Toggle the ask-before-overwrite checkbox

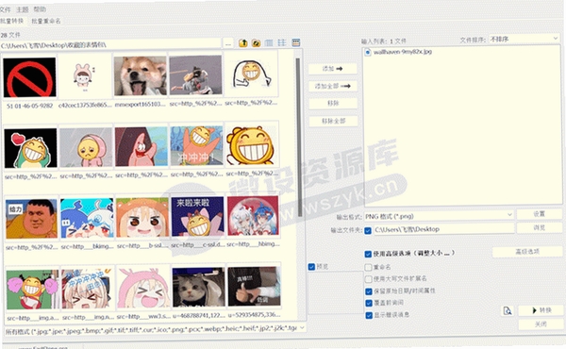pyautogui.click(x=369, y=303)
